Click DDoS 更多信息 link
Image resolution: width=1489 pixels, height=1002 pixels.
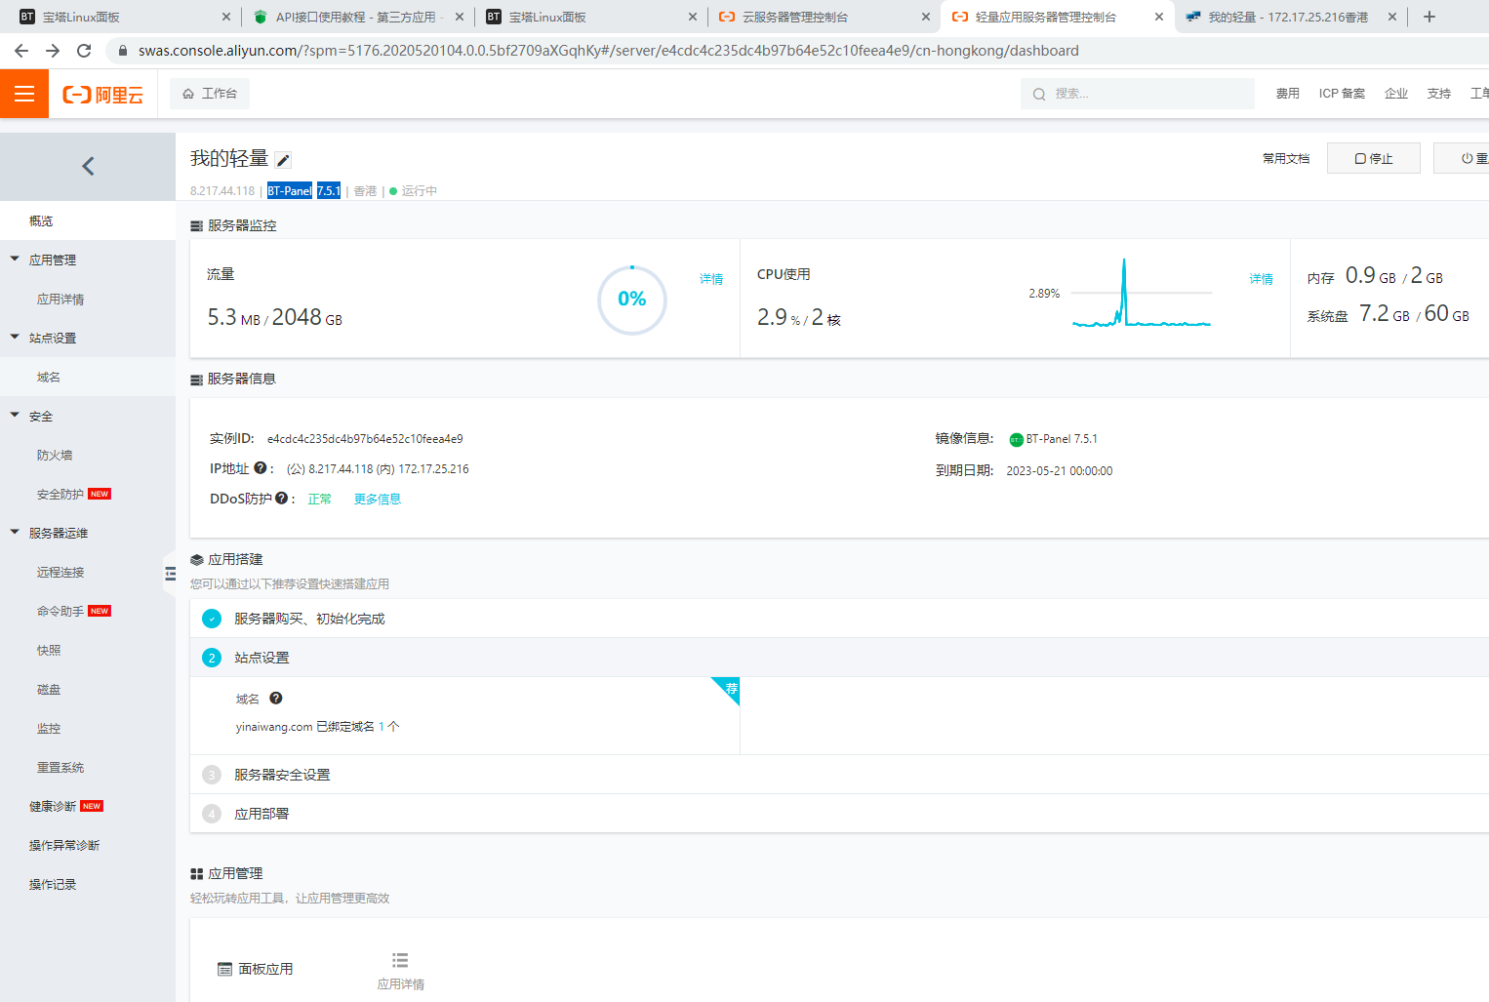tap(378, 499)
